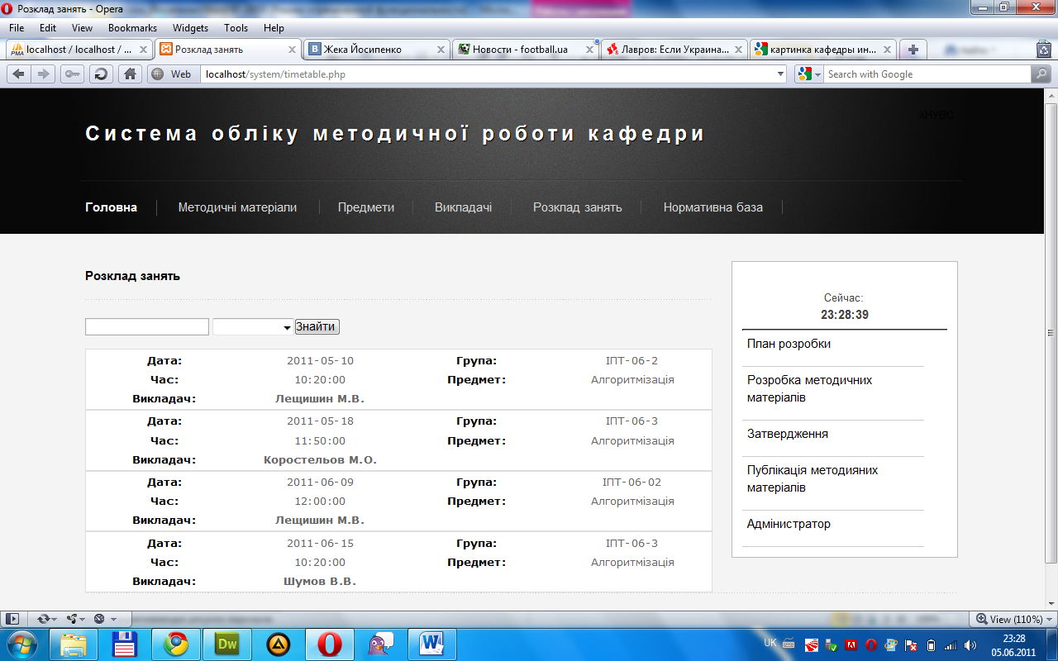The image size is (1058, 661).
Task: Click the browser Back arrow button
Action: point(18,74)
